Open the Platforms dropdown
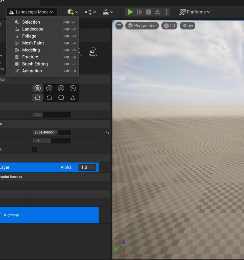 195,12
